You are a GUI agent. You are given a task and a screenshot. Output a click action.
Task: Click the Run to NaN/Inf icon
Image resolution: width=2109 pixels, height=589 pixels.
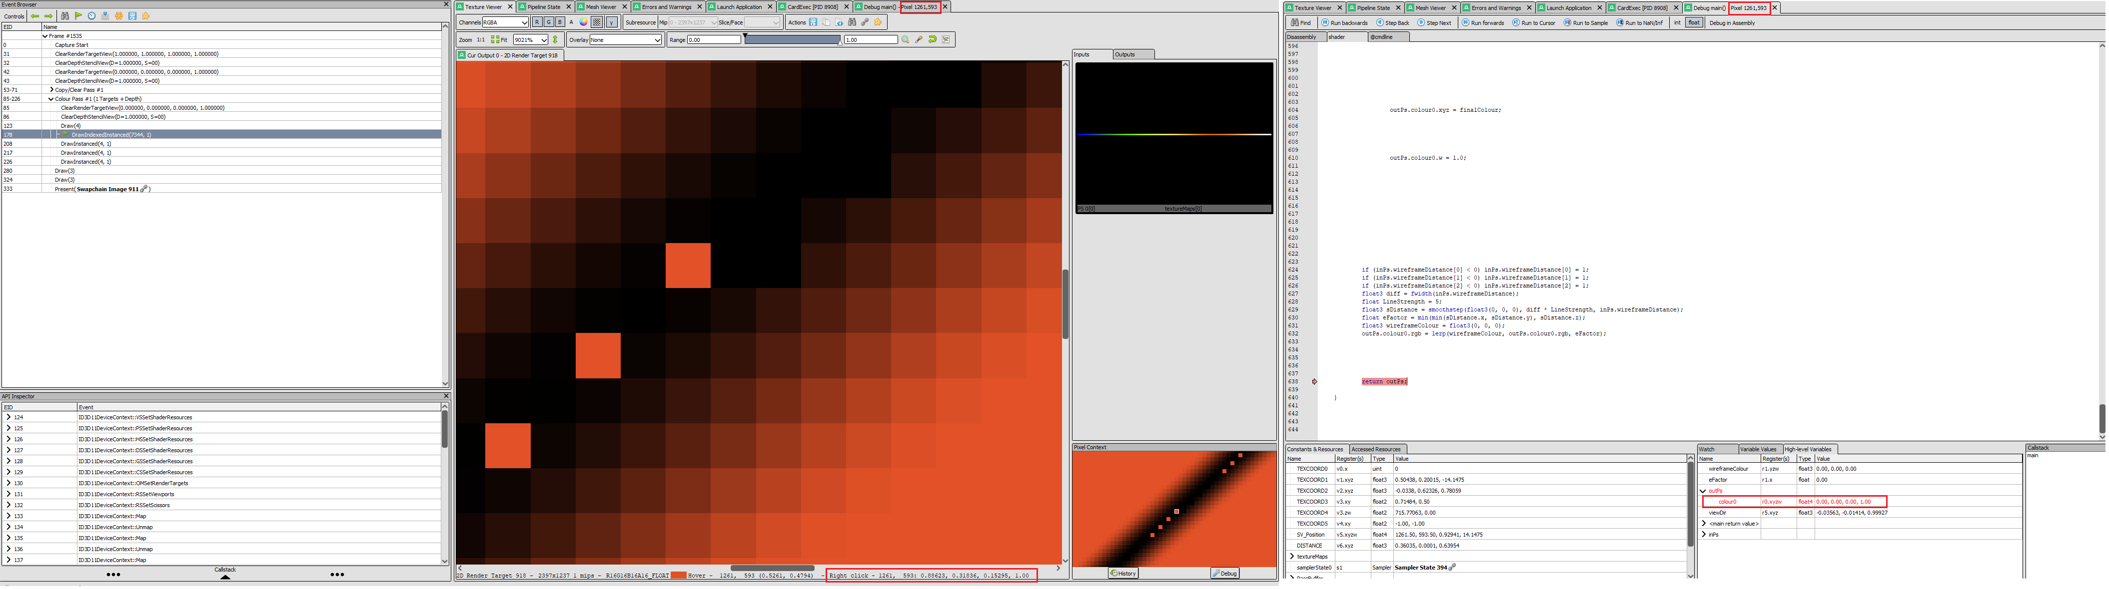point(1620,23)
